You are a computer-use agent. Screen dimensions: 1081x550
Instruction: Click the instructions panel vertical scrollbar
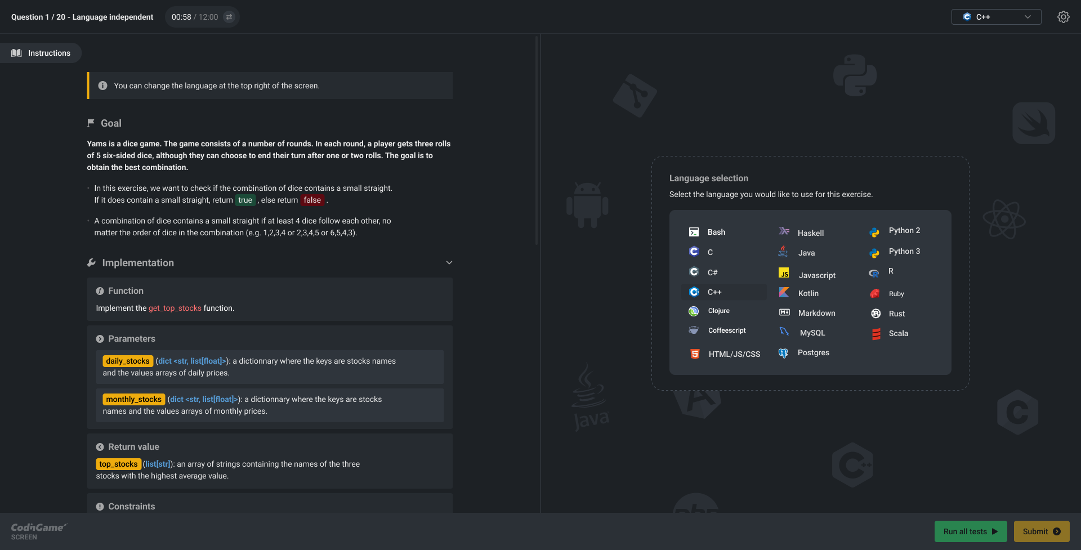point(537,141)
